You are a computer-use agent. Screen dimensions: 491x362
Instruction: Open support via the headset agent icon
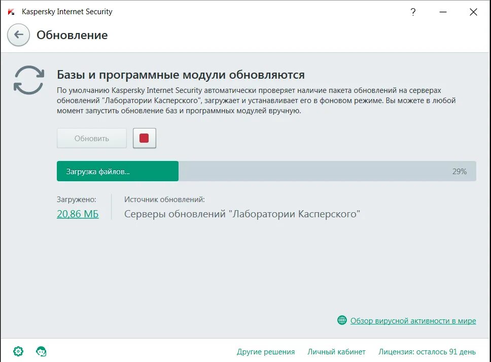pos(41,351)
